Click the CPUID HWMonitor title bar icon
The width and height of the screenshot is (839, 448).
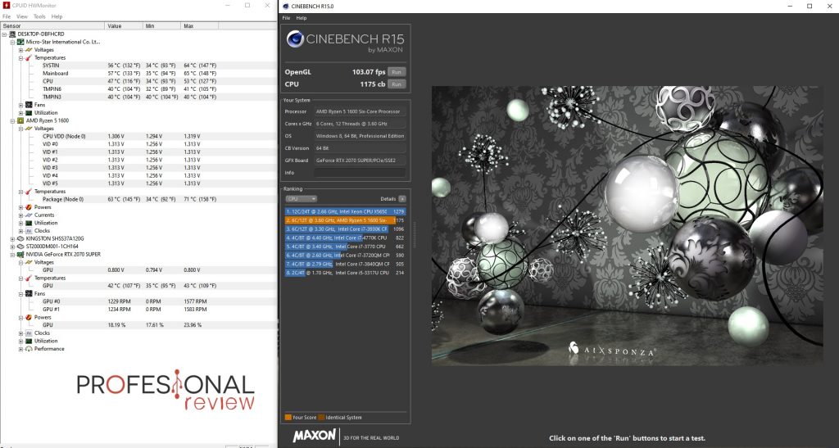coord(7,6)
